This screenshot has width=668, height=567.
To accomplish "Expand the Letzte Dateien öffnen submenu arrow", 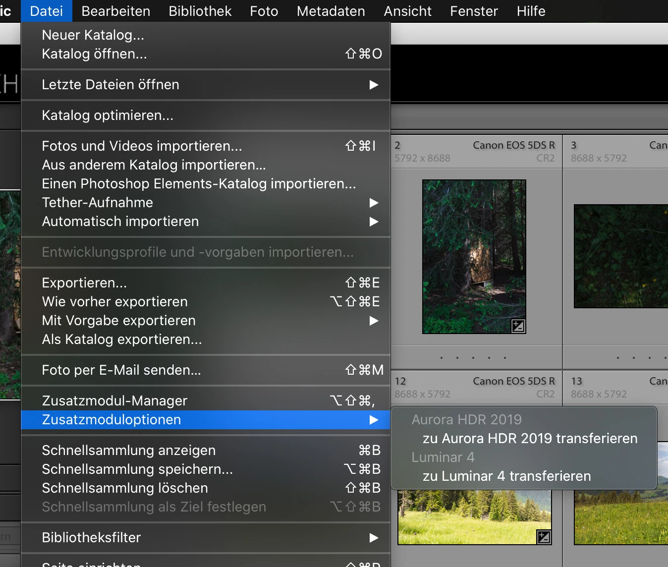I will (x=374, y=85).
